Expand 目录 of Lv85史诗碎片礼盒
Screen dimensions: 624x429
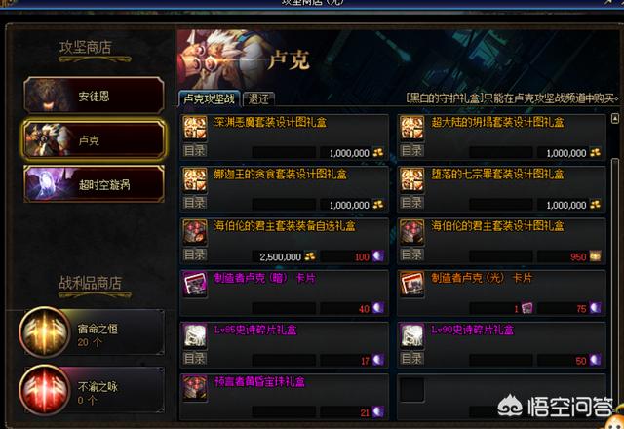195,359
